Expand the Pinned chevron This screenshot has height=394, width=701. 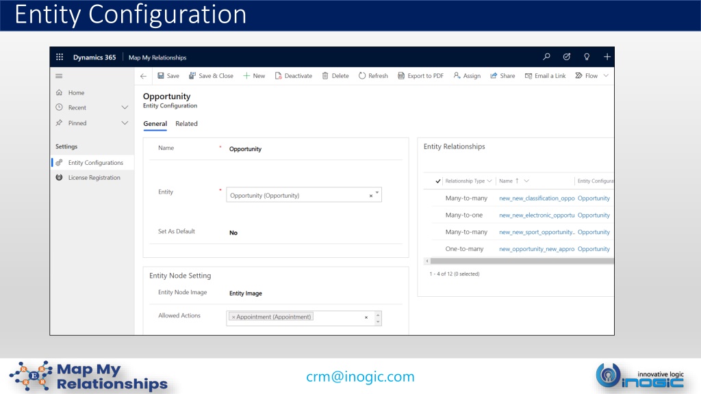125,123
